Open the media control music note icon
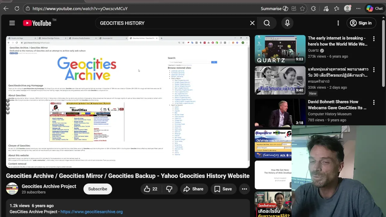This screenshot has height=217, width=386. 326,8
